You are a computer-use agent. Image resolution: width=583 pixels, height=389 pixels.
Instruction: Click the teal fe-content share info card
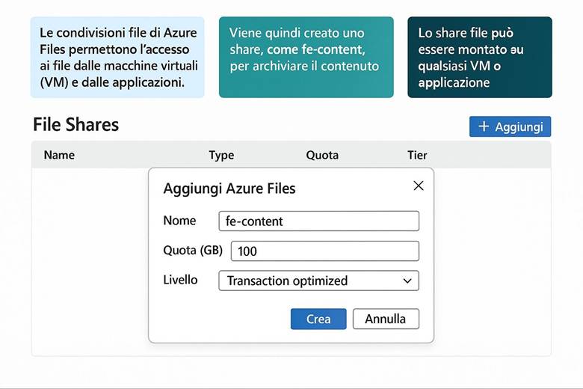click(306, 58)
